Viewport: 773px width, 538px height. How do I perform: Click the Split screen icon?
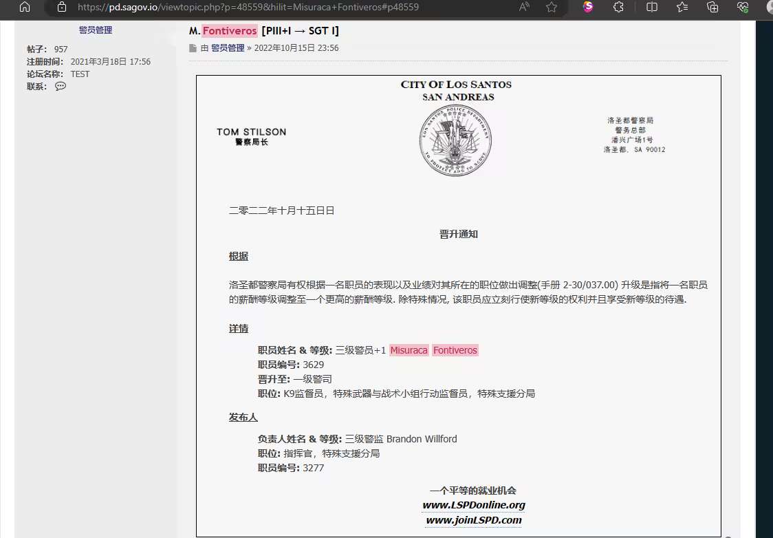click(651, 9)
